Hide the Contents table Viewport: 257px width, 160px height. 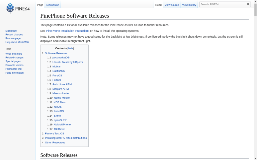coord(71,48)
